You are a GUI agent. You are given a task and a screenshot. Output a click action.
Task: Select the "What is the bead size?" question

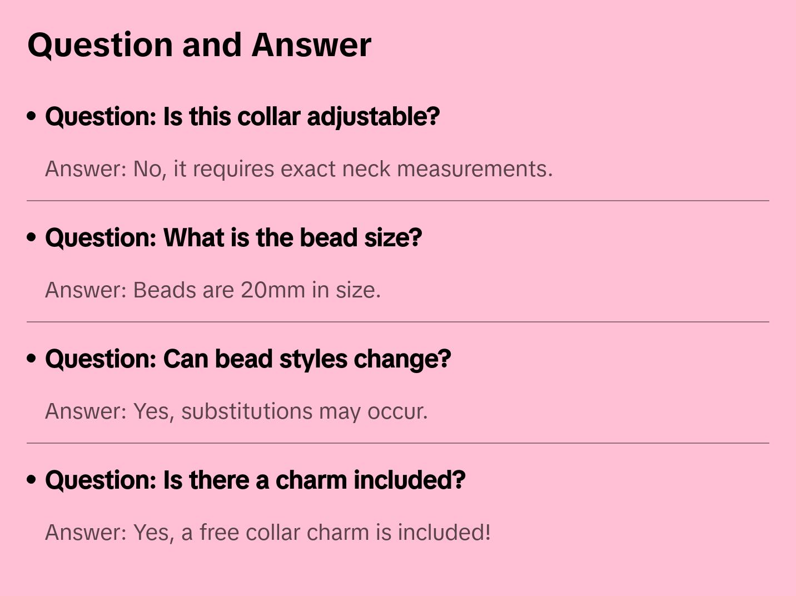(233, 238)
